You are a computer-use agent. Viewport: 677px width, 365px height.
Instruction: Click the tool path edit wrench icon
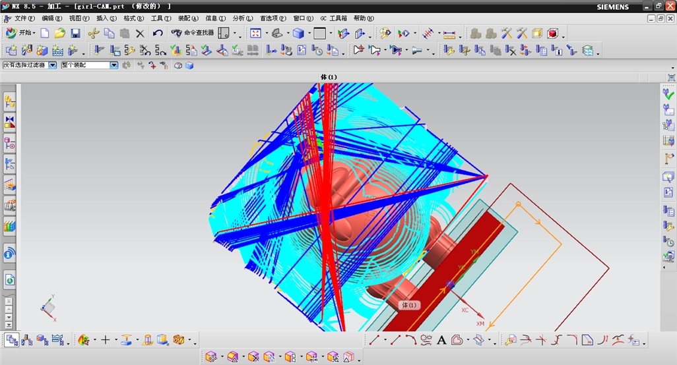[x=448, y=51]
